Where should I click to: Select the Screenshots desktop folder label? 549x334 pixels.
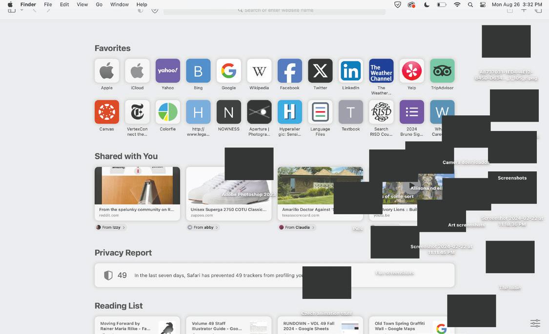[512, 178]
